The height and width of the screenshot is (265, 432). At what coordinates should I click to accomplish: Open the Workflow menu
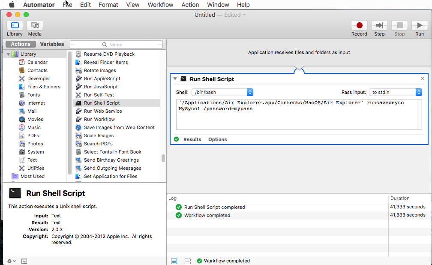(160, 5)
